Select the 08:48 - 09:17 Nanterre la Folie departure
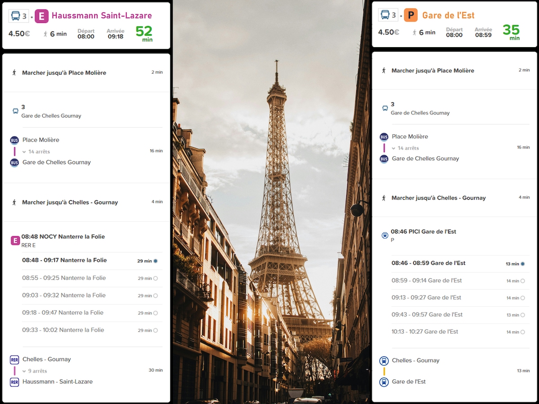 coord(92,261)
